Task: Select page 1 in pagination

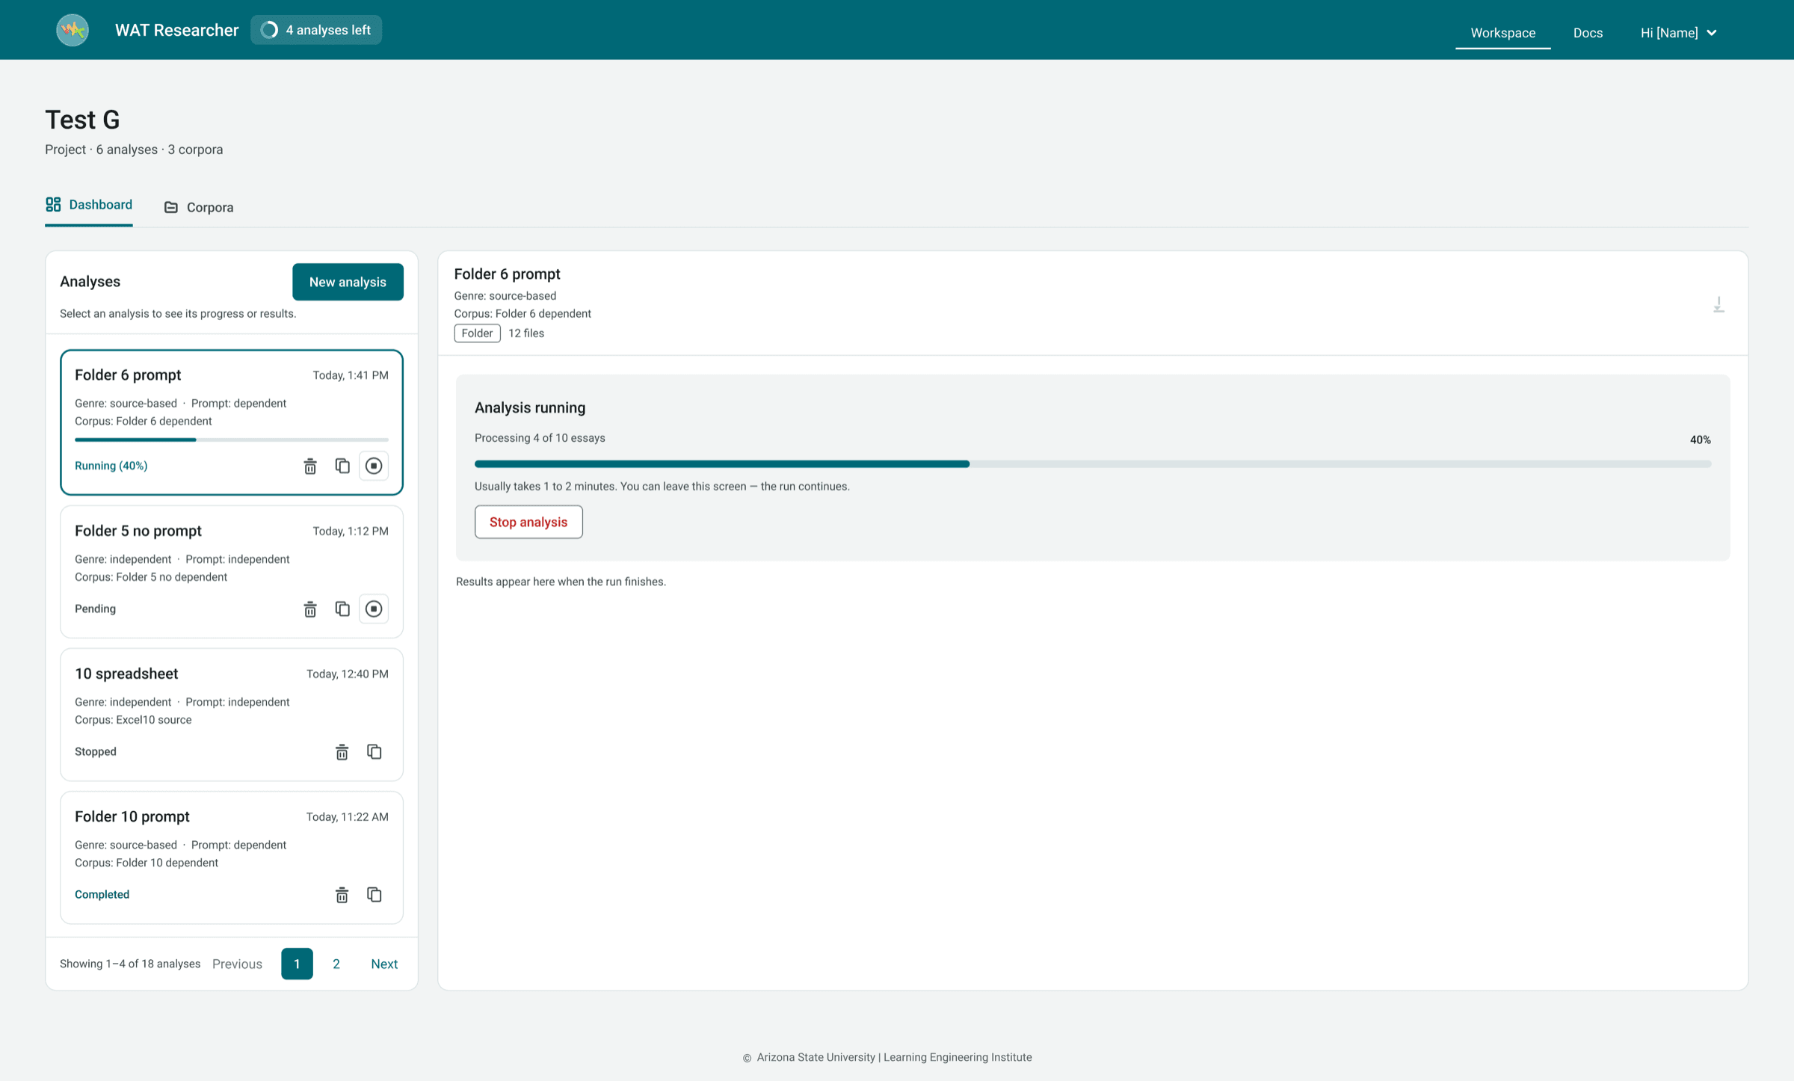Action: pyautogui.click(x=297, y=964)
